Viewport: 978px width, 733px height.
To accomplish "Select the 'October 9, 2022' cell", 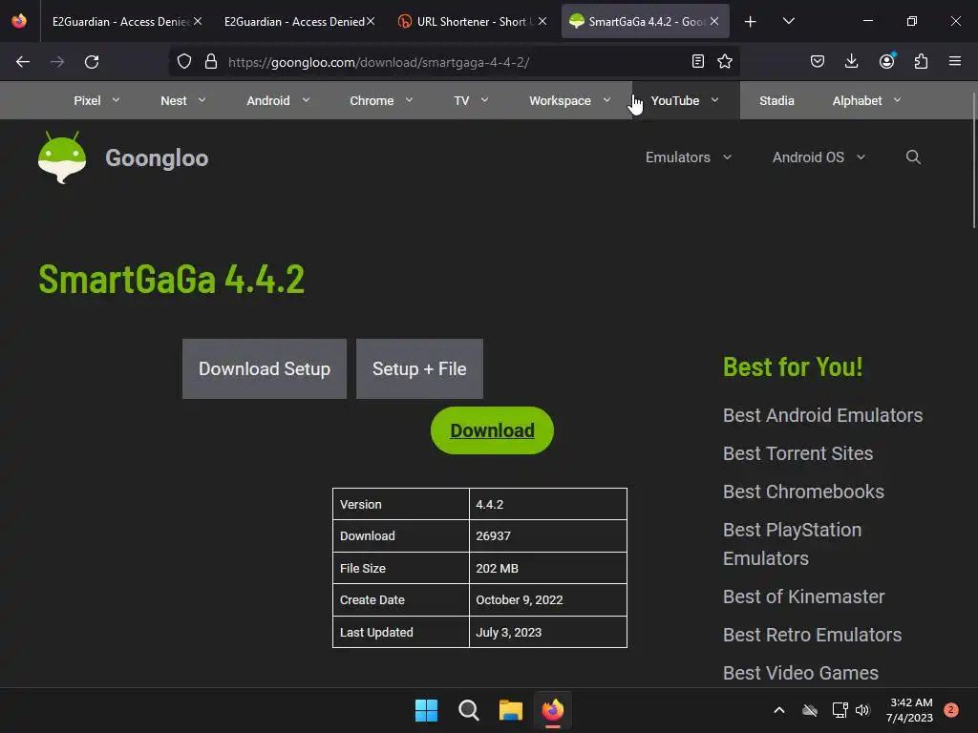I will [x=548, y=600].
